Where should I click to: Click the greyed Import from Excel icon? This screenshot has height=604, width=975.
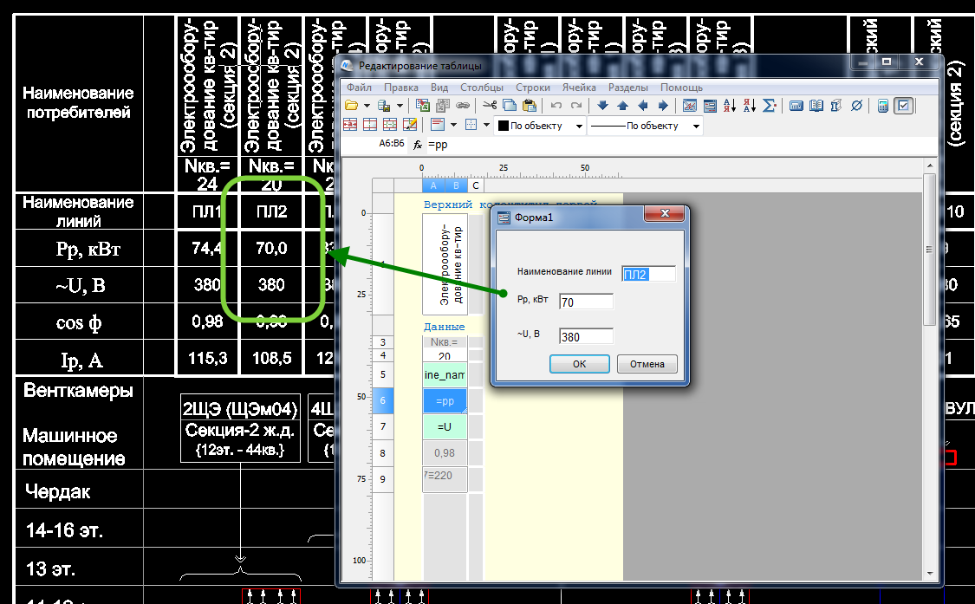click(443, 106)
